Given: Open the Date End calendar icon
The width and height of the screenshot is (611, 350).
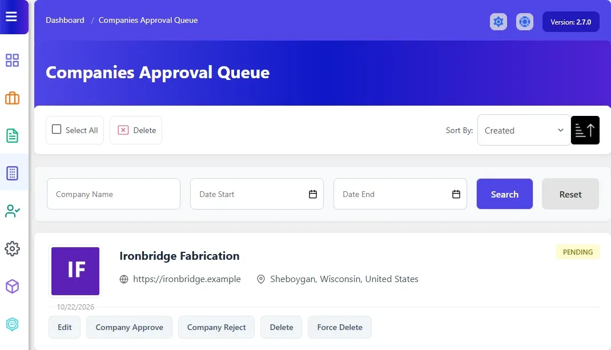Looking at the screenshot, I should pyautogui.click(x=456, y=194).
